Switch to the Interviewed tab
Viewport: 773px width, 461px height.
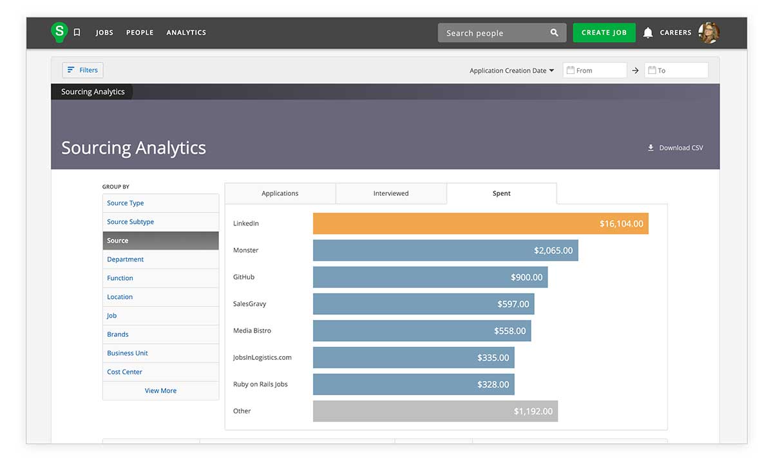click(x=391, y=193)
